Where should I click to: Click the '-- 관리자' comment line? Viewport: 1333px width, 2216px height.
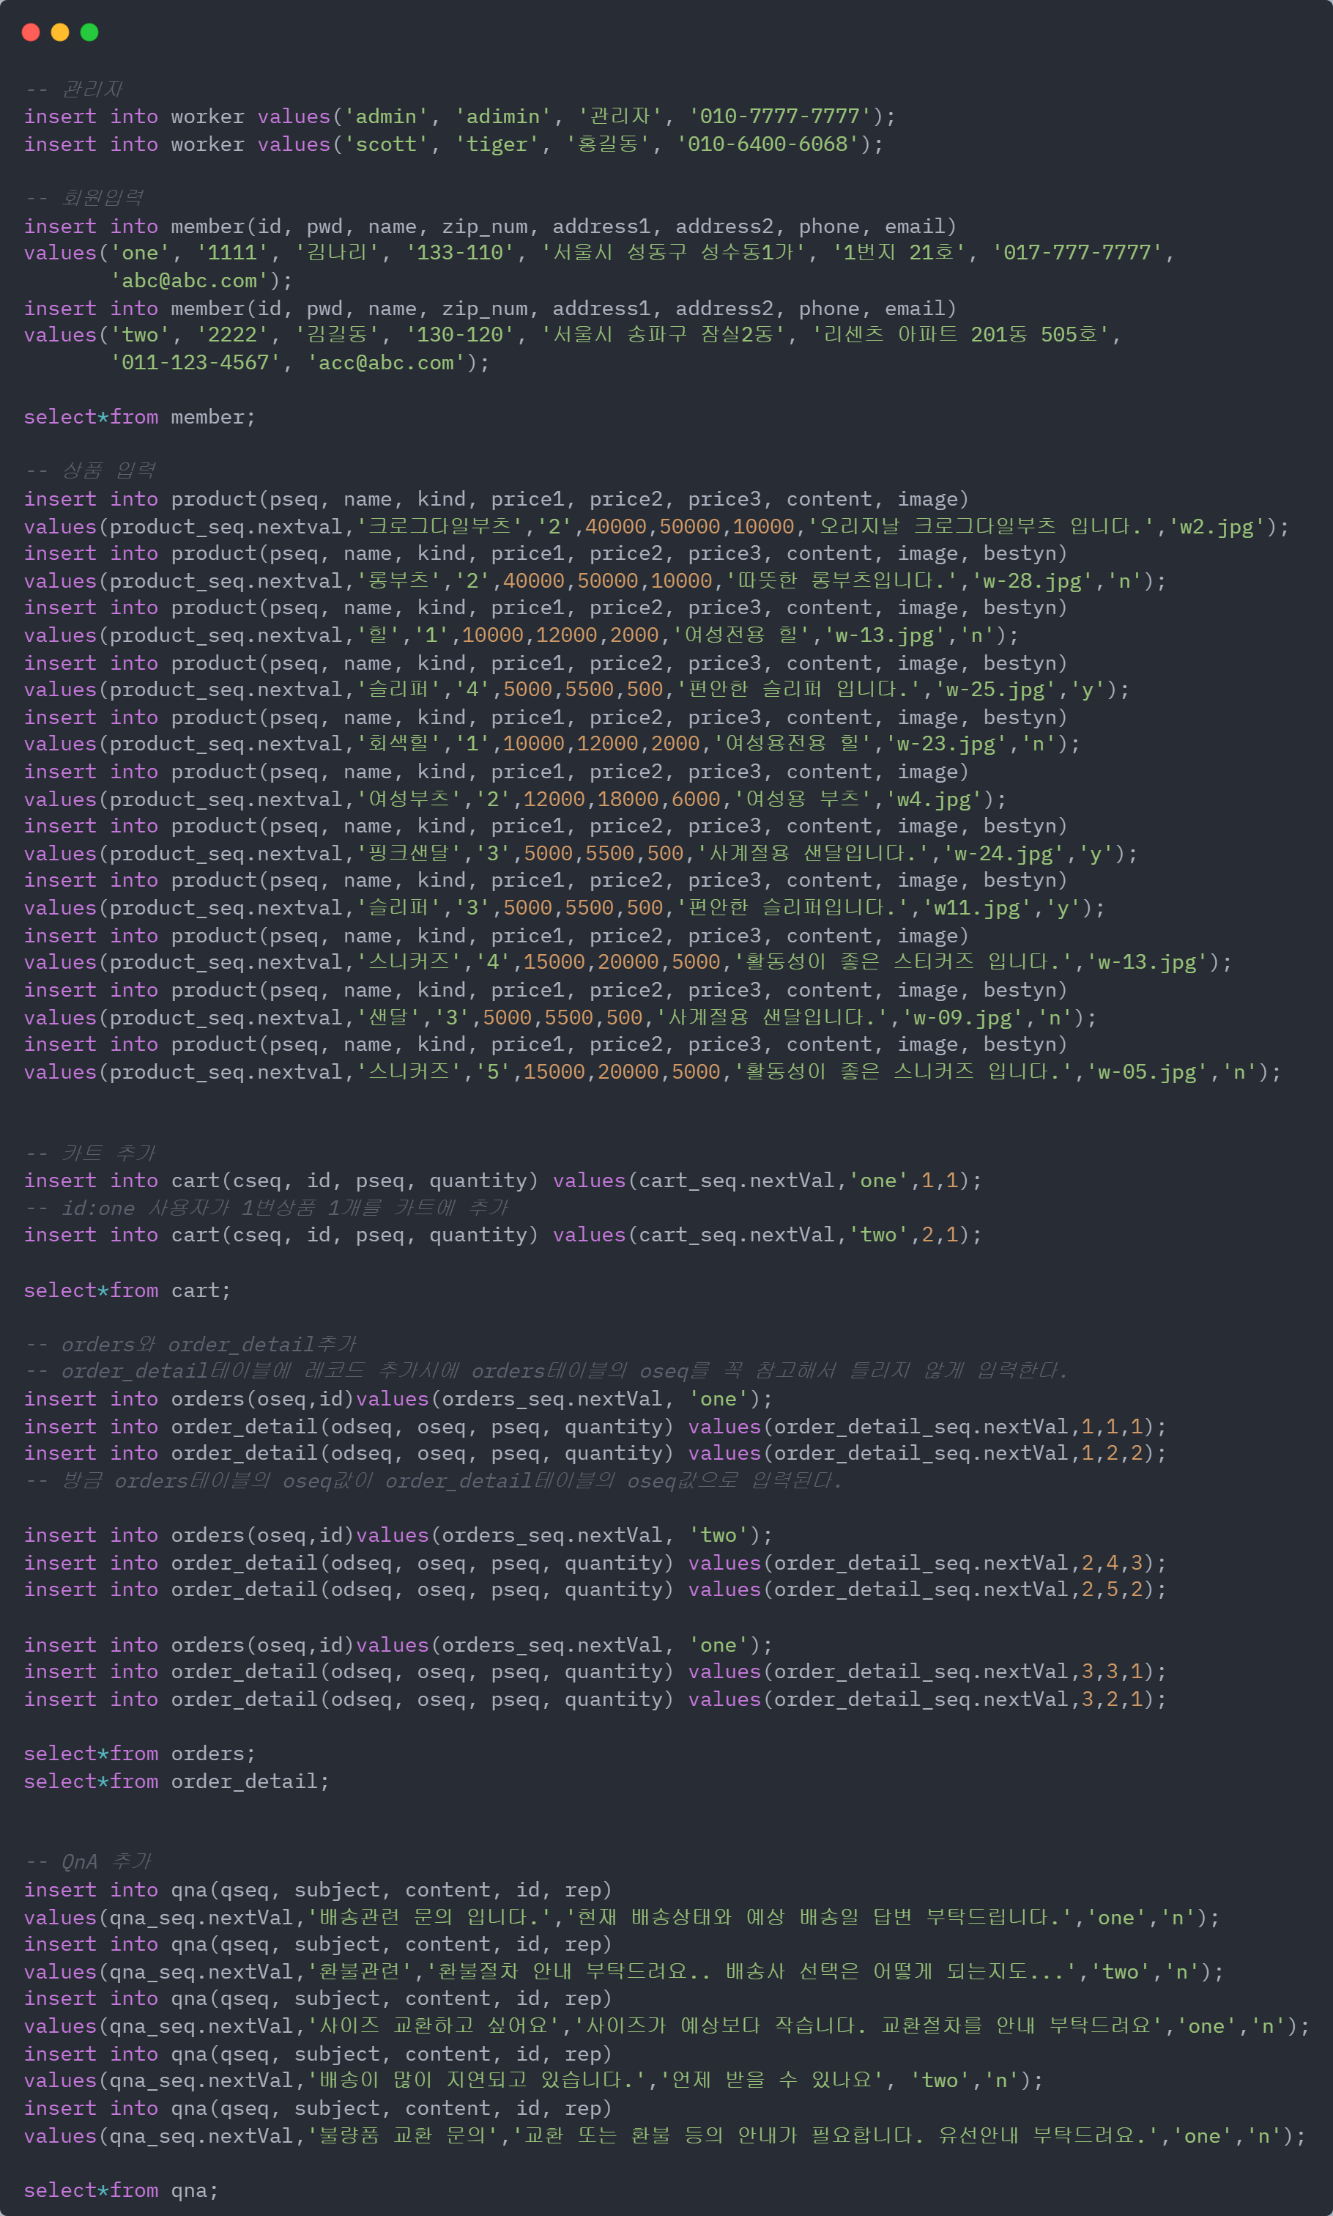click(x=74, y=89)
